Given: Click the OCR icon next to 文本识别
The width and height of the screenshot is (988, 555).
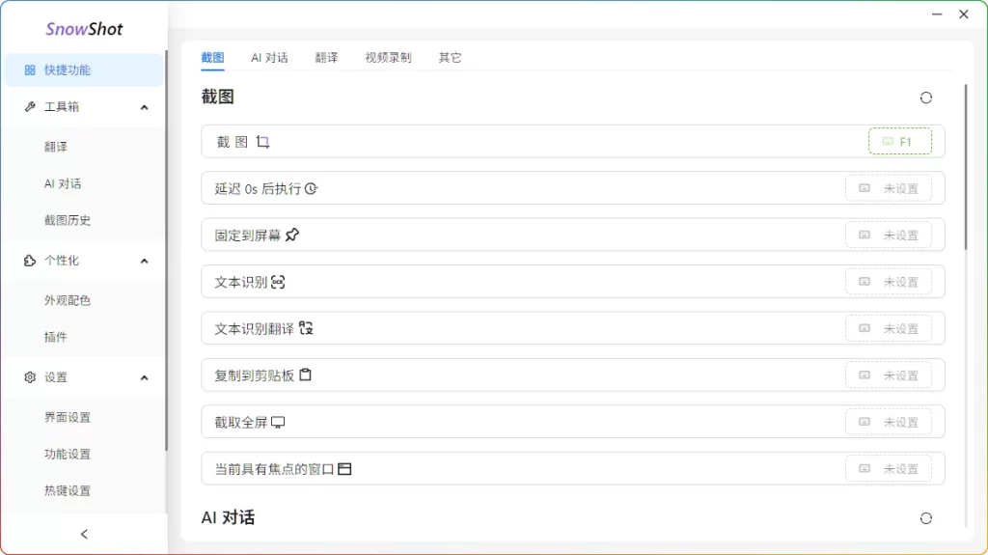Looking at the screenshot, I should tap(278, 282).
